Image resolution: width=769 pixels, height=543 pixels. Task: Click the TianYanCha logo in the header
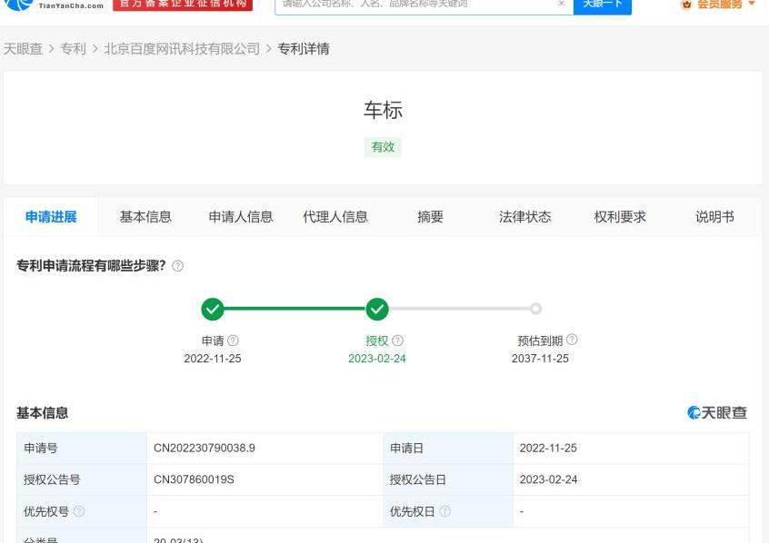coord(54,5)
